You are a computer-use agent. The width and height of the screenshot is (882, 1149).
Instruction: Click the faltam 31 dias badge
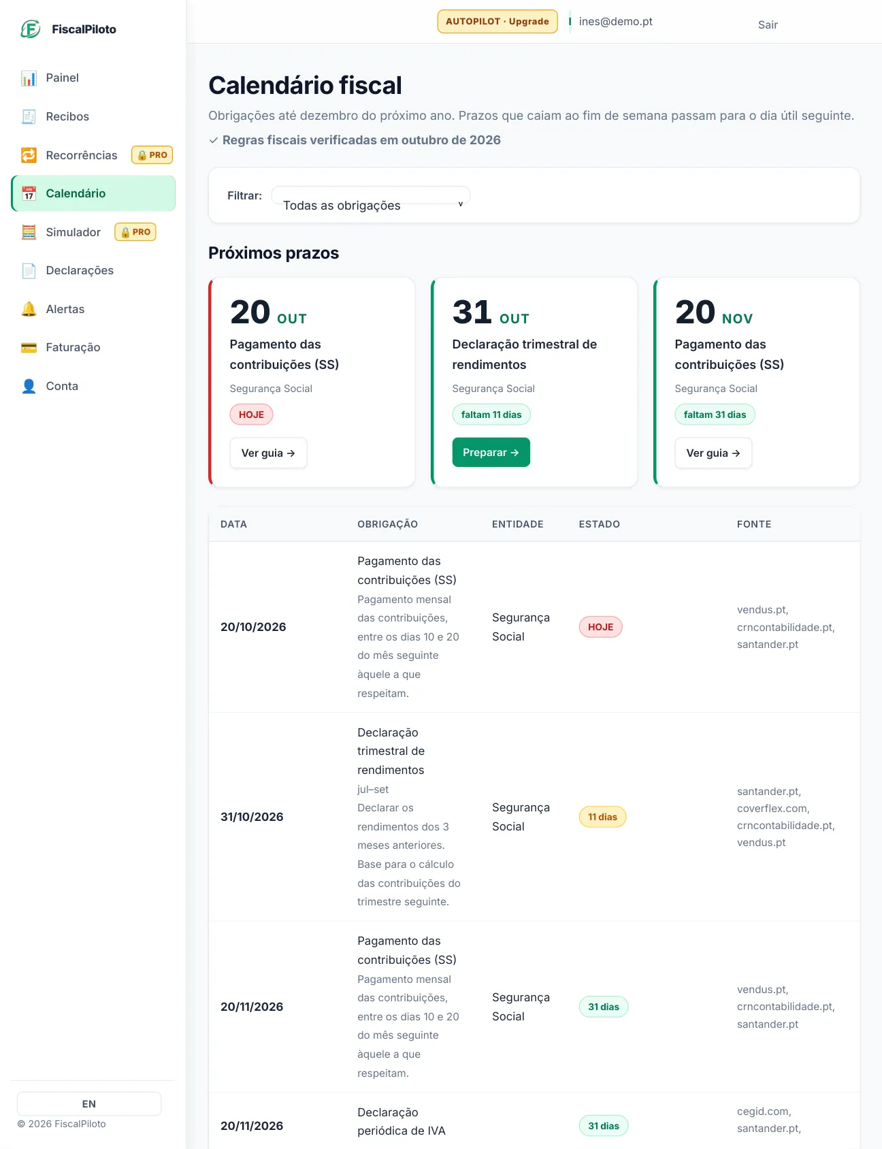pos(715,415)
